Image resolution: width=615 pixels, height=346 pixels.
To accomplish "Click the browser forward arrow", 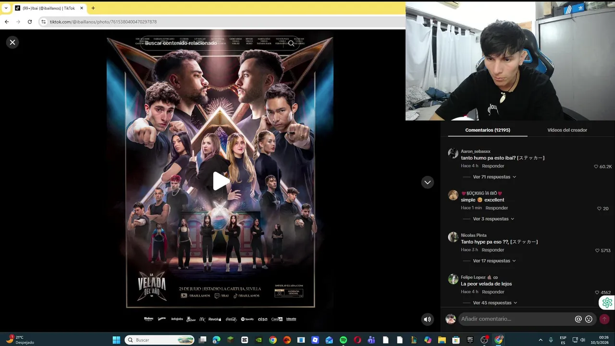I will 18,22.
